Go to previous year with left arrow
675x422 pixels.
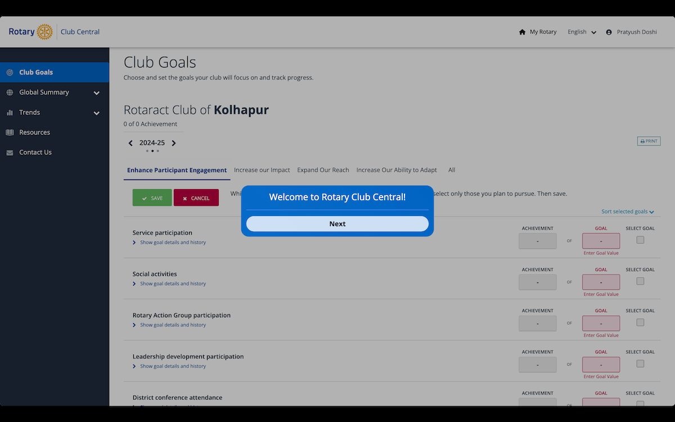(130, 143)
